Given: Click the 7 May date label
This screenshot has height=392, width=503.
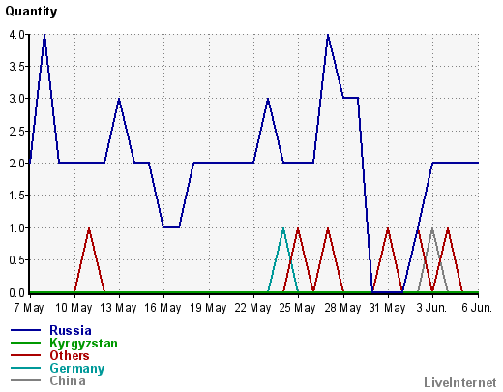Looking at the screenshot, I should click(29, 308).
